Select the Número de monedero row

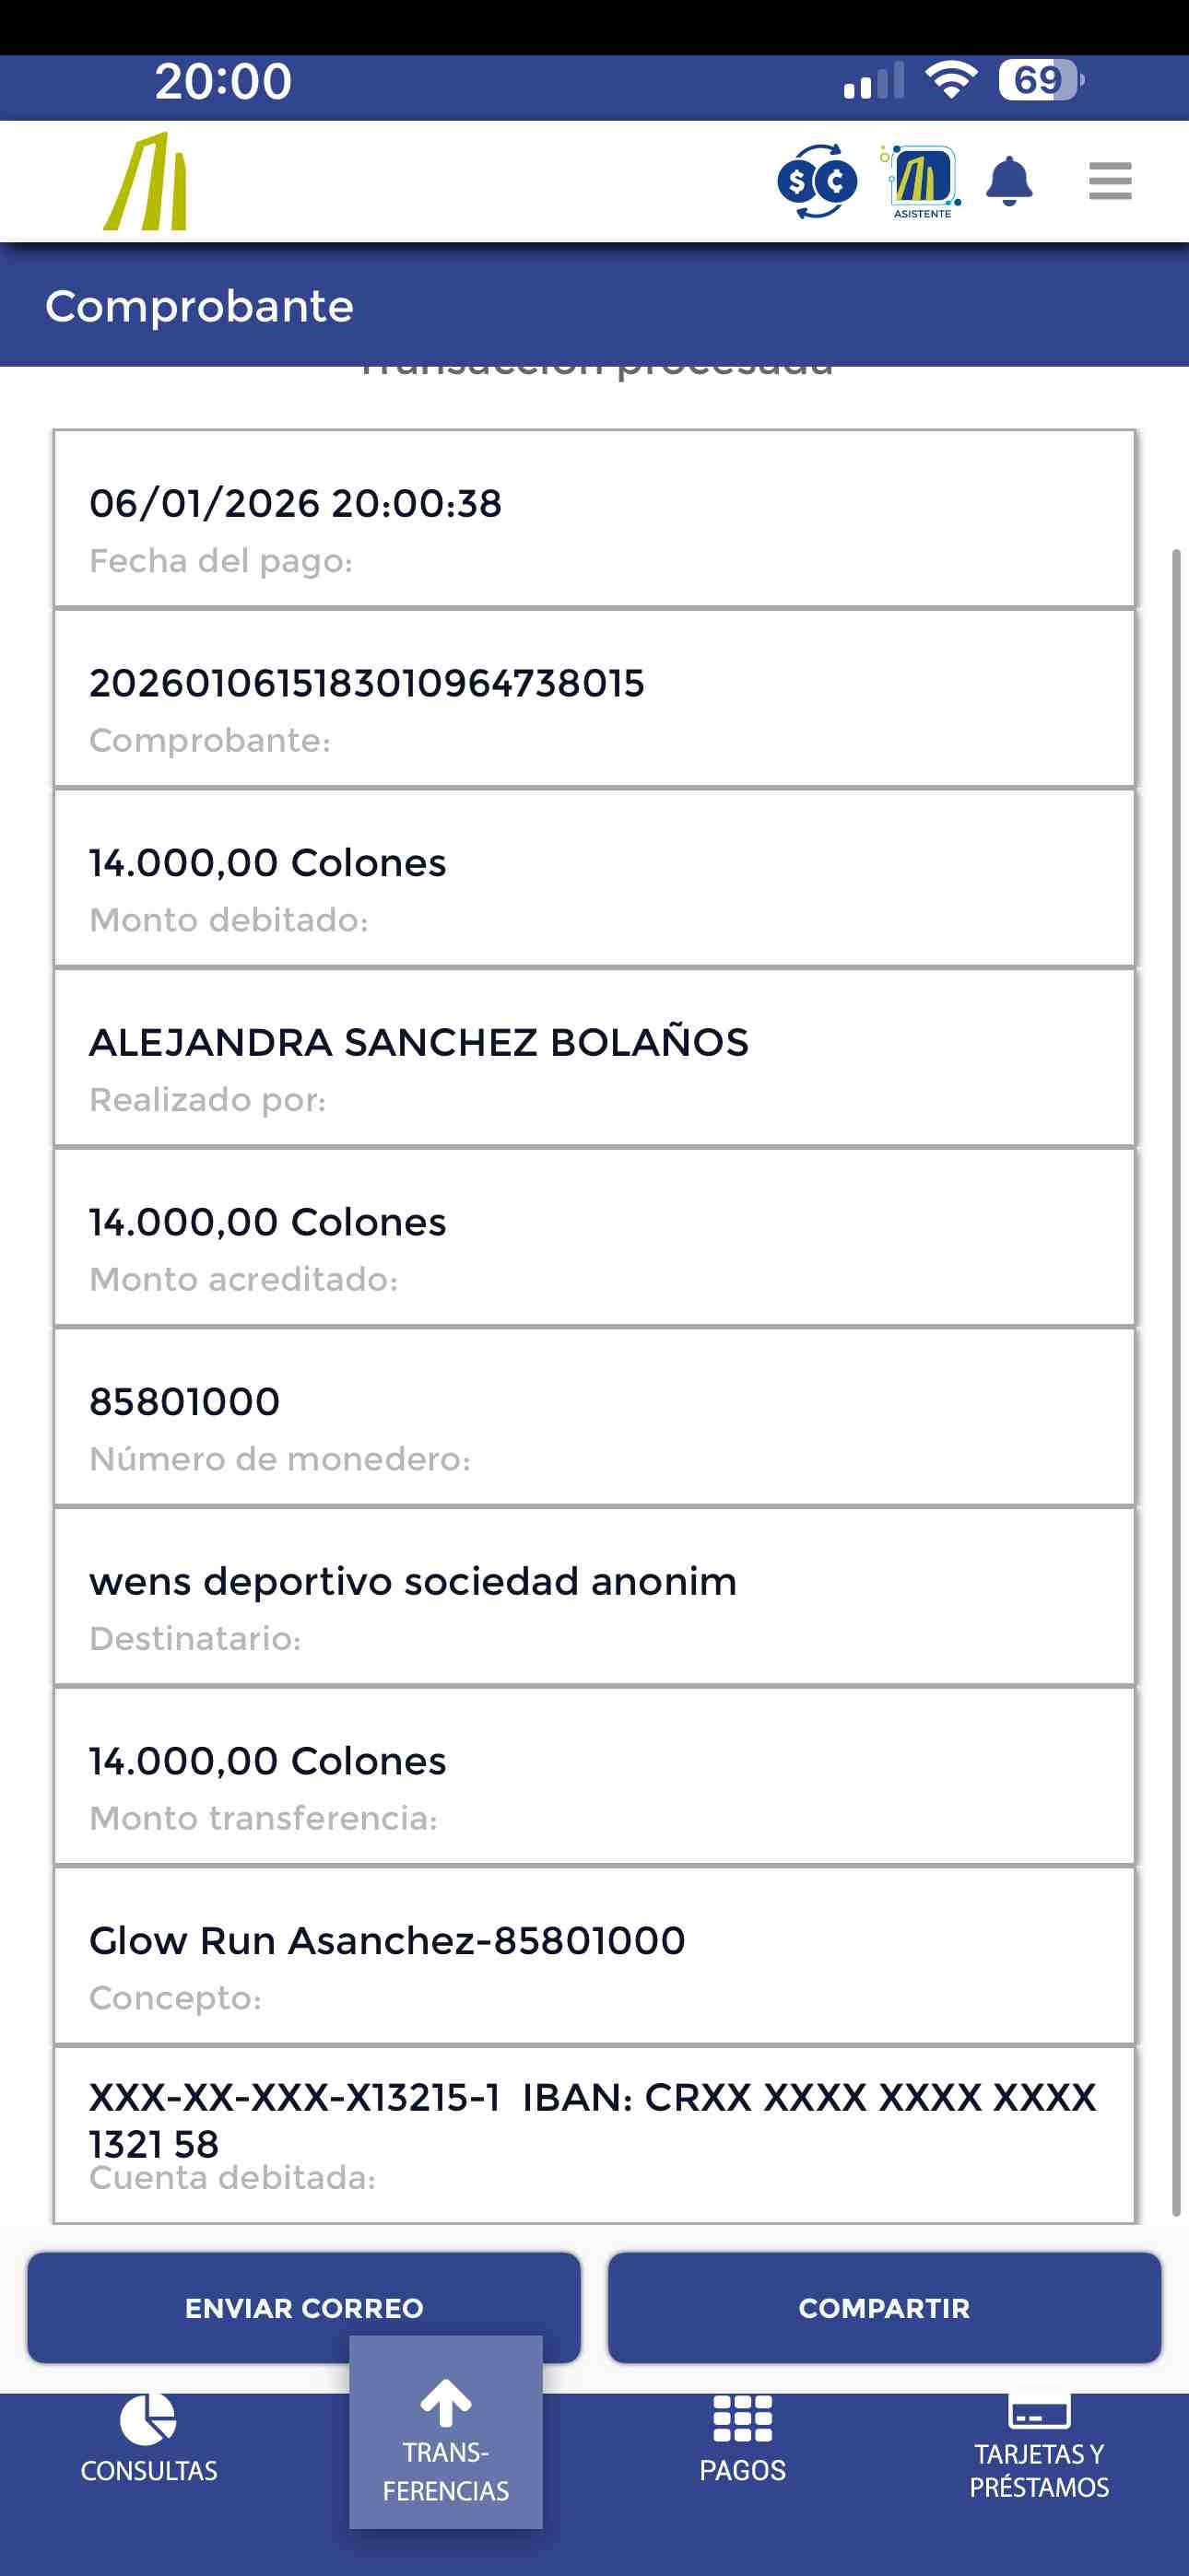pos(594,1418)
